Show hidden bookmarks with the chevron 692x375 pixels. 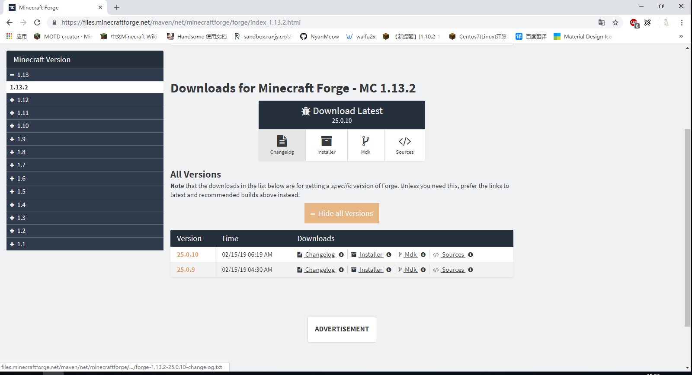pyautogui.click(x=681, y=36)
